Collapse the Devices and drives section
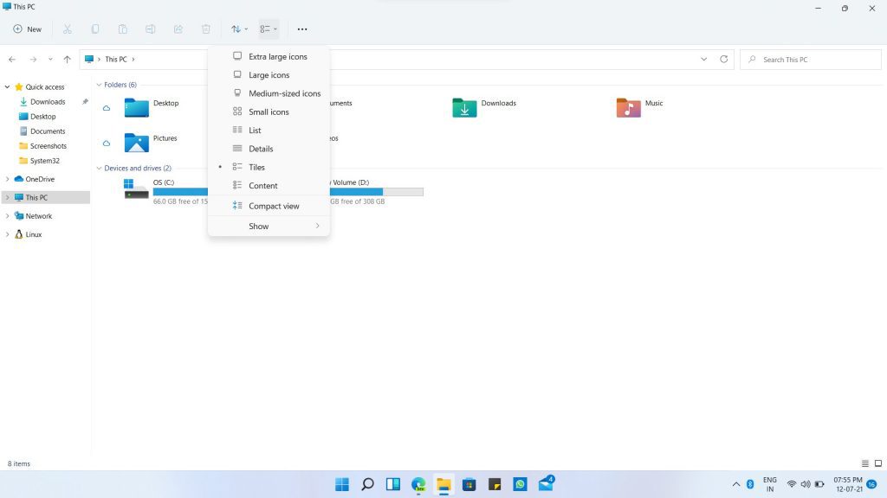The height and width of the screenshot is (498, 887). [x=99, y=168]
